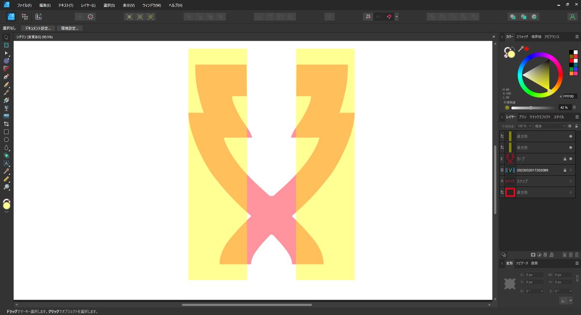Screen dimensions: 581x315
Task: Switch to the Pixel persona icon
Action: [25, 16]
